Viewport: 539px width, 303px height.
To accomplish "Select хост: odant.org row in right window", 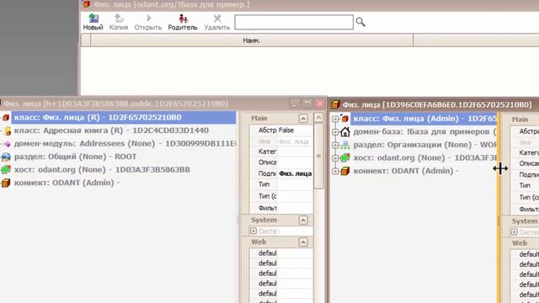I will 424,158.
